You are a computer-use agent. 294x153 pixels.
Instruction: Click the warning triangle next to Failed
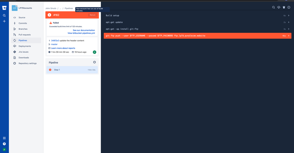coord(51,23)
